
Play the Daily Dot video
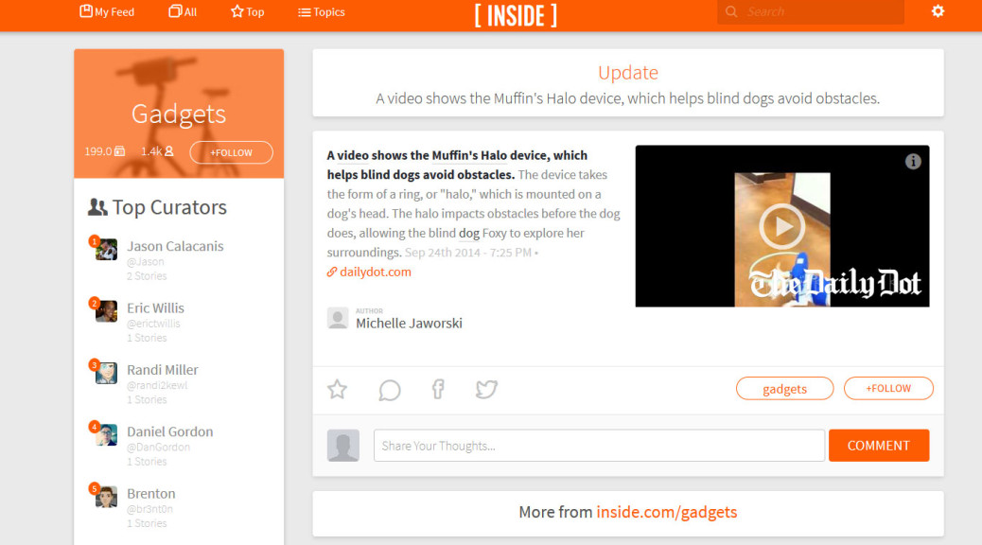click(782, 226)
